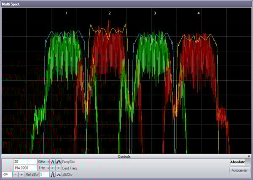Decrease Ref dBW with minus button
The width and height of the screenshot is (253, 180).
(x=15, y=174)
